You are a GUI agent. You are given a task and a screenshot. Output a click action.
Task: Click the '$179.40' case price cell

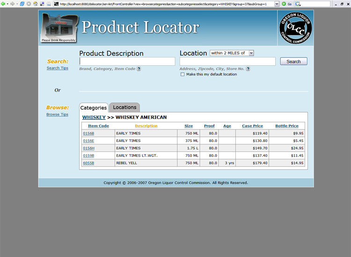252,163
